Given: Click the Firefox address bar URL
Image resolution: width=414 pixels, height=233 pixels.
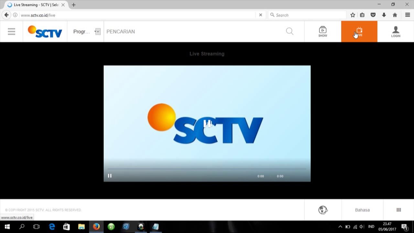Looking at the screenshot, I should [38, 15].
